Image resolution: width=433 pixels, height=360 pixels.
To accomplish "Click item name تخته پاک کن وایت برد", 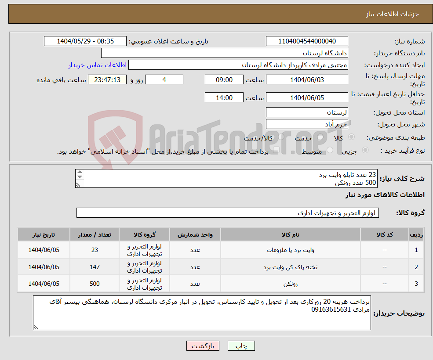I will point(290,267).
